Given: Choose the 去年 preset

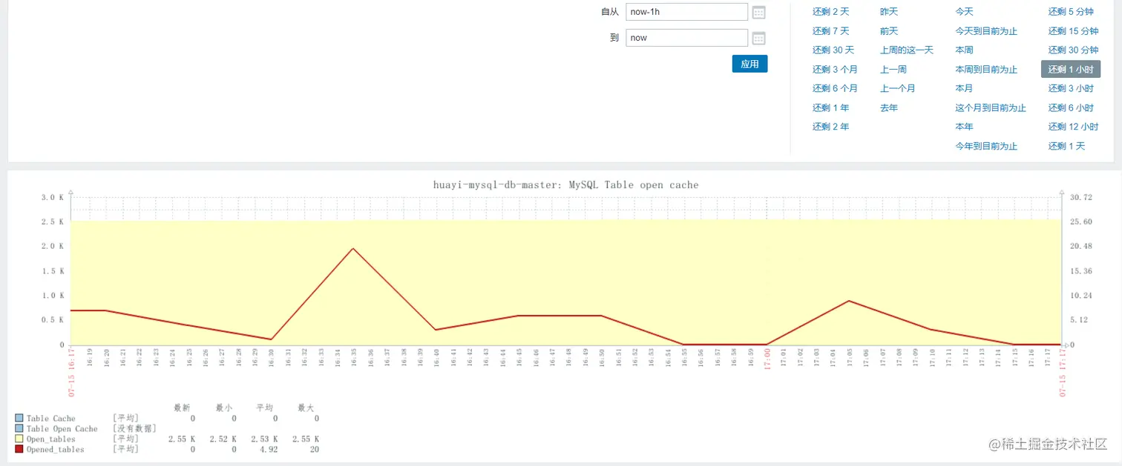Looking at the screenshot, I should [889, 108].
